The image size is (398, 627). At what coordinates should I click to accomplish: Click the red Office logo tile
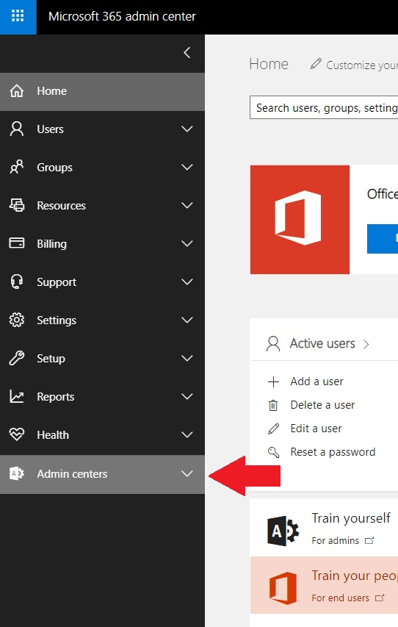(x=300, y=220)
